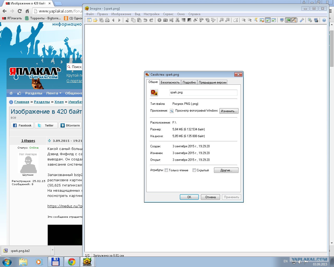Click the floppy disk taskbar icon
Image resolution: width=334 pixels, height=267 pixels.
click(55, 262)
